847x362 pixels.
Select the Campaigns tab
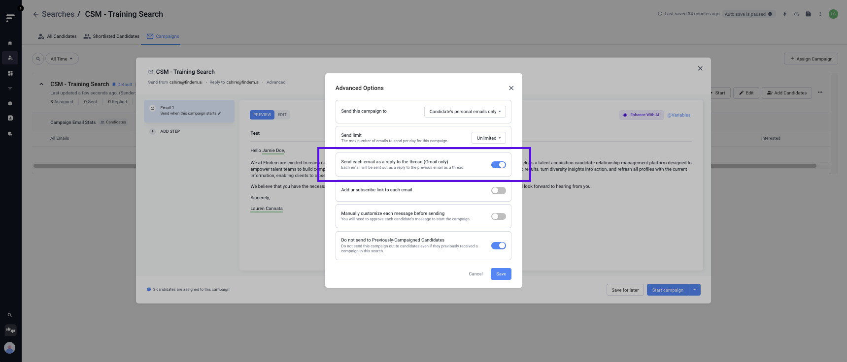click(x=163, y=36)
